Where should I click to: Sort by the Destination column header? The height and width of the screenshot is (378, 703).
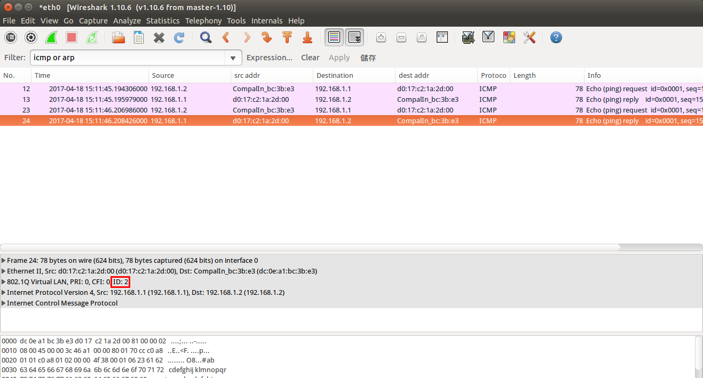click(x=354, y=75)
